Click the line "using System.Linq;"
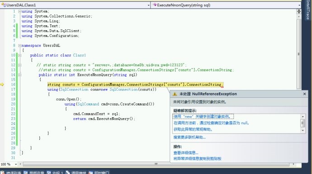Image resolution: width=312 pixels, height=174 pixels. (x=41, y=21)
